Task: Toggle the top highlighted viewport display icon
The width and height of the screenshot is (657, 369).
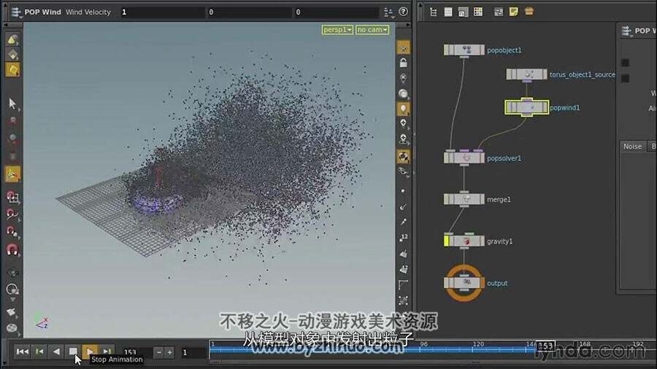Action: tap(403, 47)
